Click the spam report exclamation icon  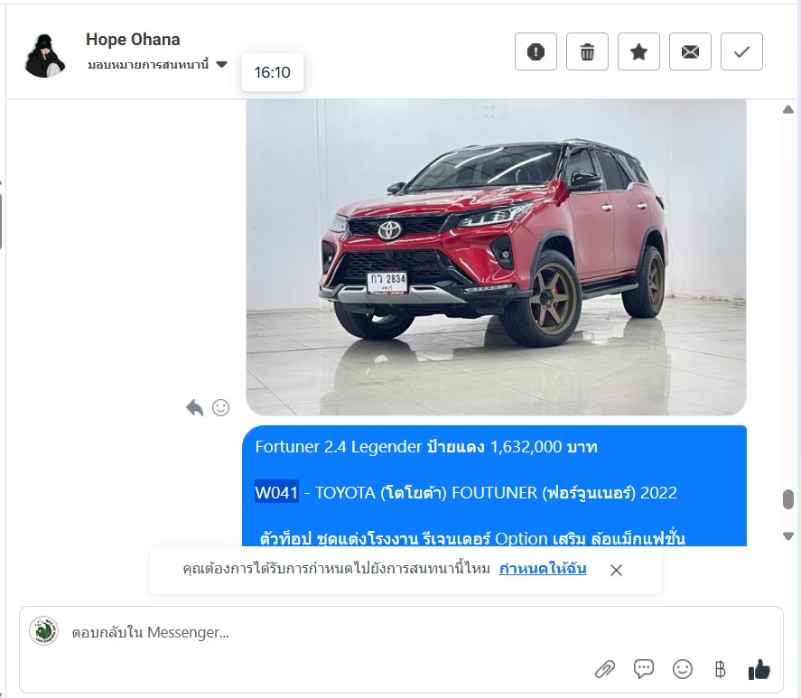(x=536, y=51)
